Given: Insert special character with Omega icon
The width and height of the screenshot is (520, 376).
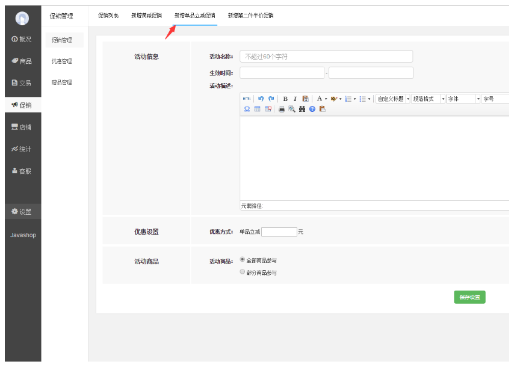Looking at the screenshot, I should tap(247, 109).
